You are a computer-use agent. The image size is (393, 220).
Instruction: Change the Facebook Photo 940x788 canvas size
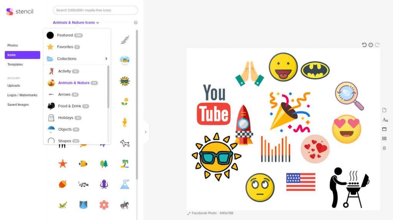pos(210,213)
